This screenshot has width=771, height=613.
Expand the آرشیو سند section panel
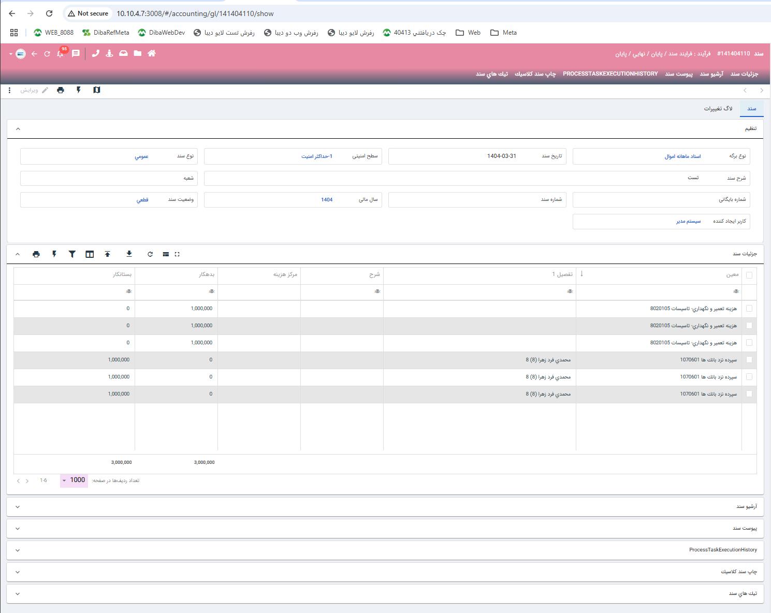[x=385, y=507]
